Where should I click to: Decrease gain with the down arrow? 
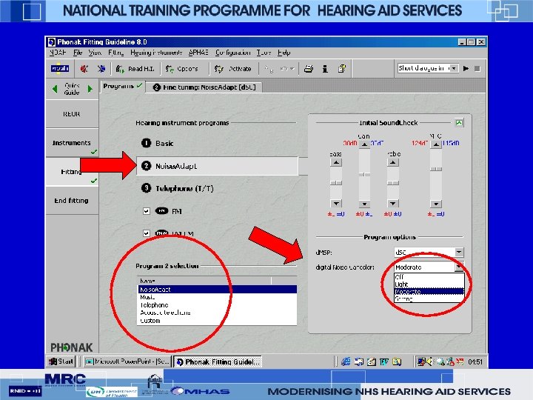(364, 204)
